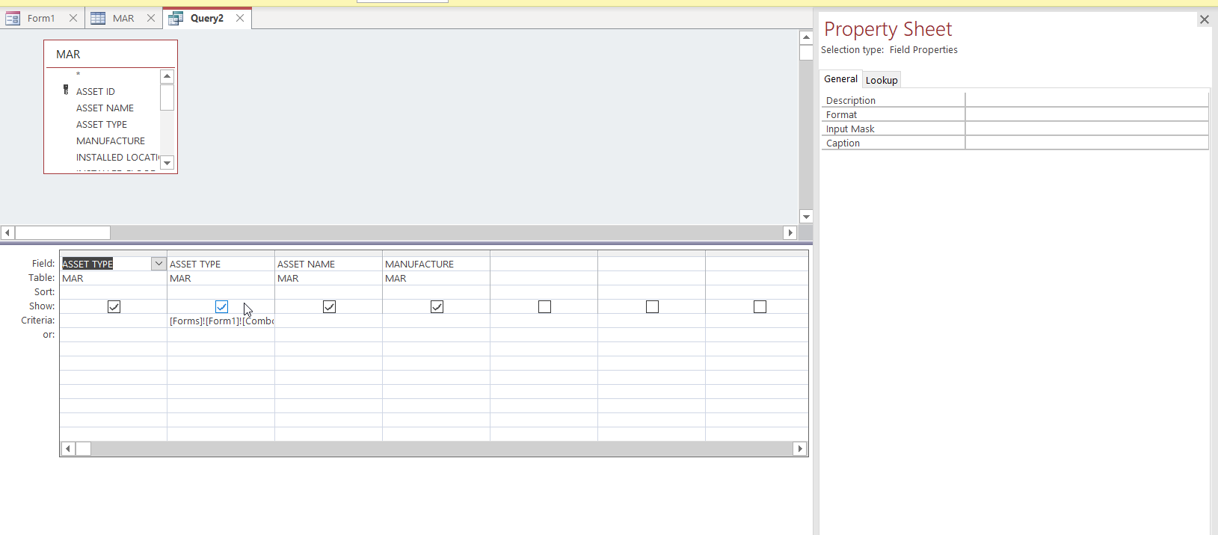Image resolution: width=1218 pixels, height=535 pixels.
Task: Select the asterisk all-fields entry in MAR
Action: click(x=78, y=75)
